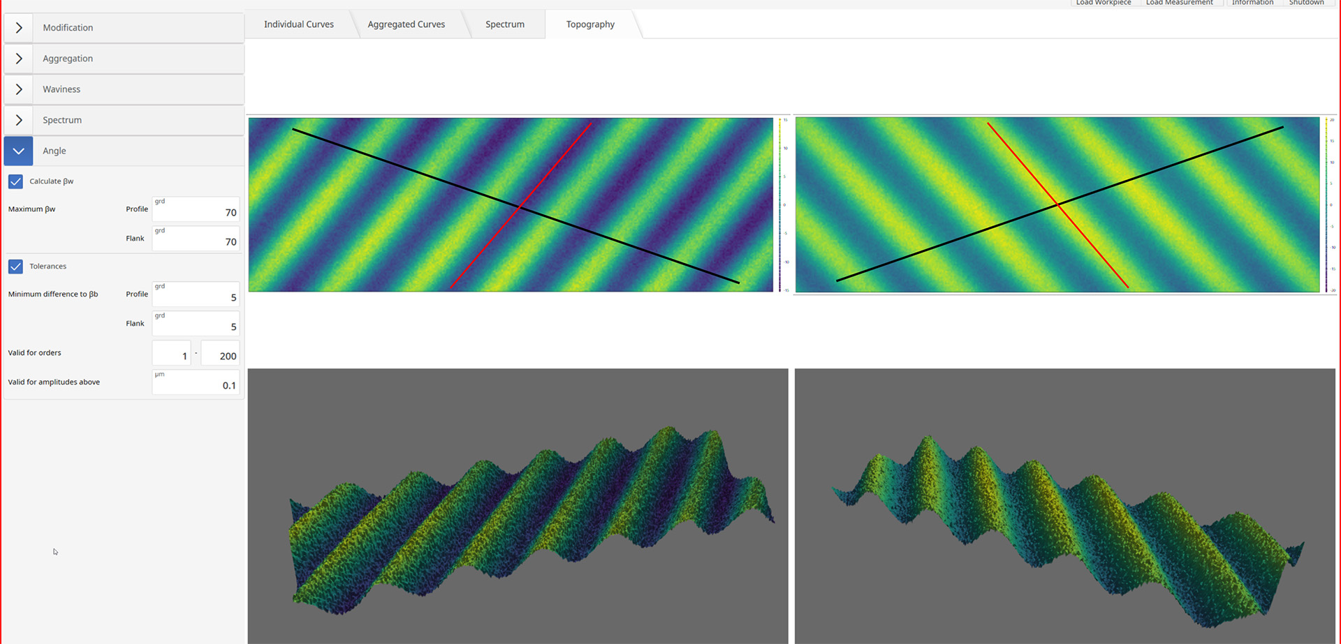Click the left heatmap color scale bar
The height and width of the screenshot is (644, 1341).
[780, 204]
